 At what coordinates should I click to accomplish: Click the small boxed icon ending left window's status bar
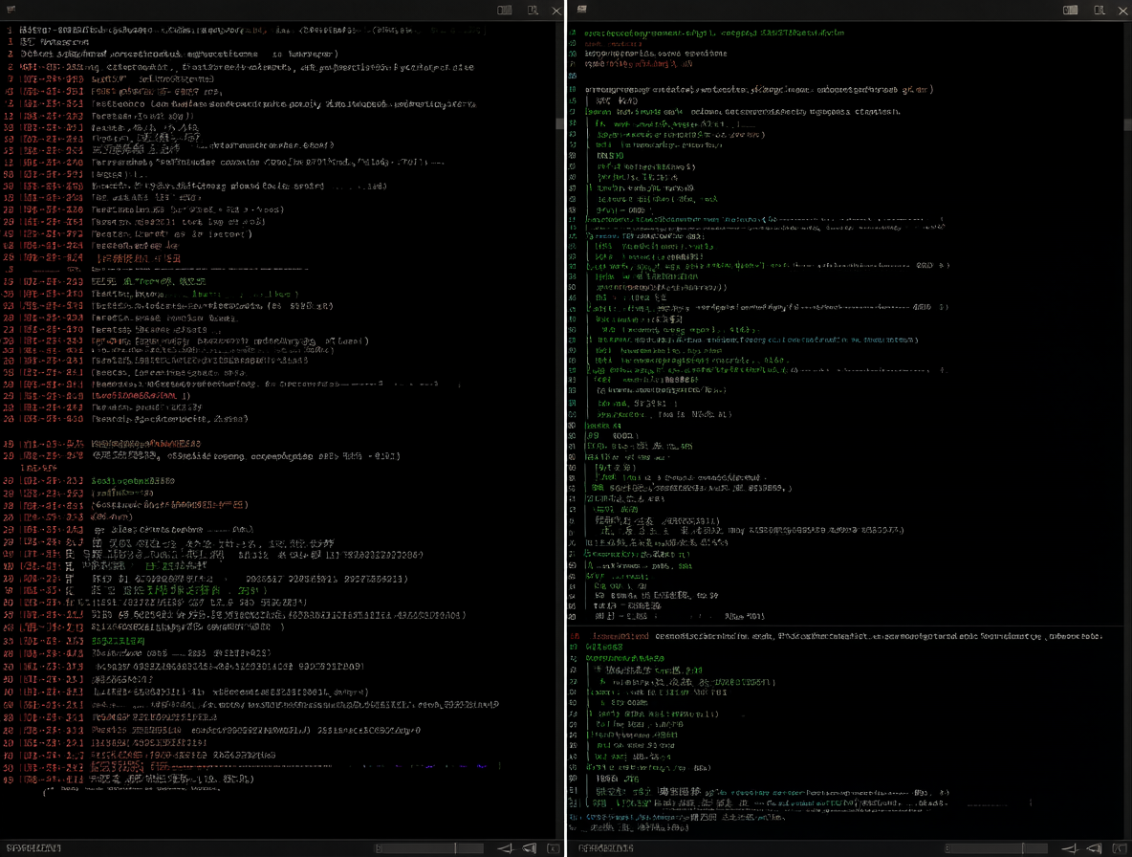[553, 848]
